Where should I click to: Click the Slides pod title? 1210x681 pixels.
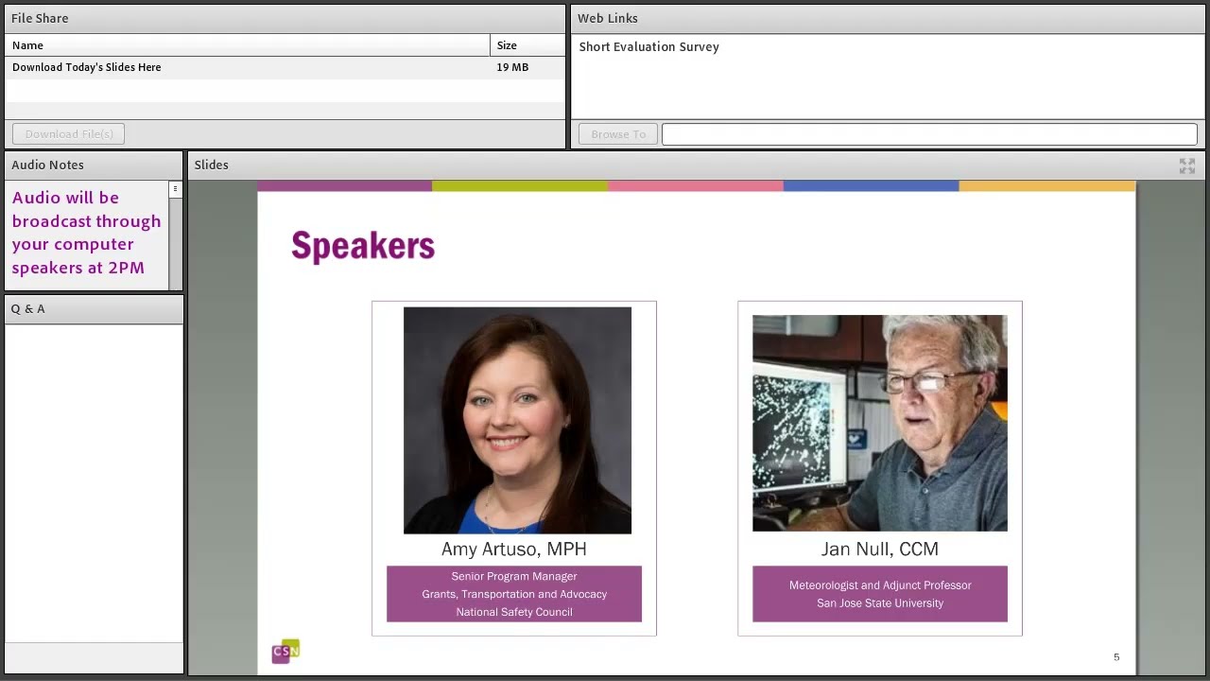pyautogui.click(x=211, y=165)
